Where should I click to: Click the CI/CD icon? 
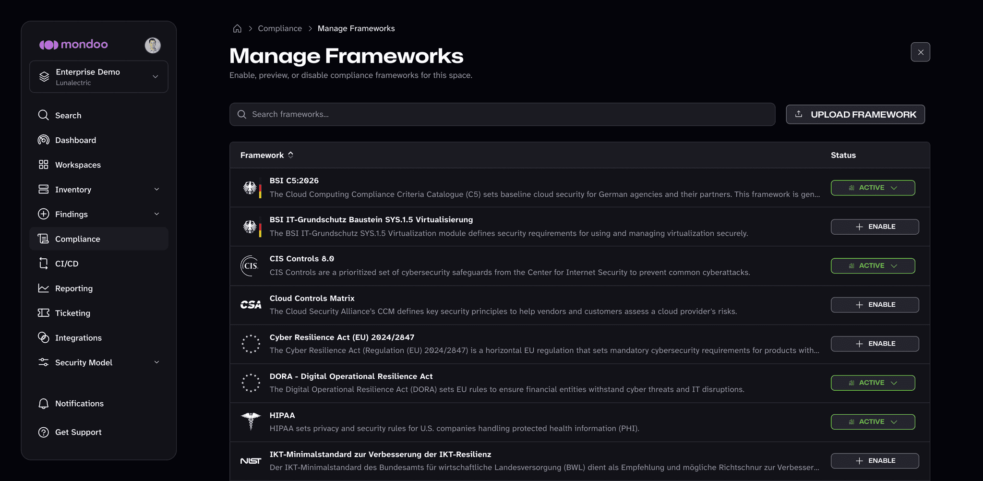(43, 264)
